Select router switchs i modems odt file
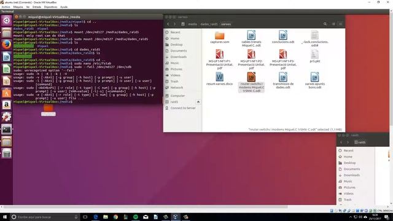 (251, 82)
